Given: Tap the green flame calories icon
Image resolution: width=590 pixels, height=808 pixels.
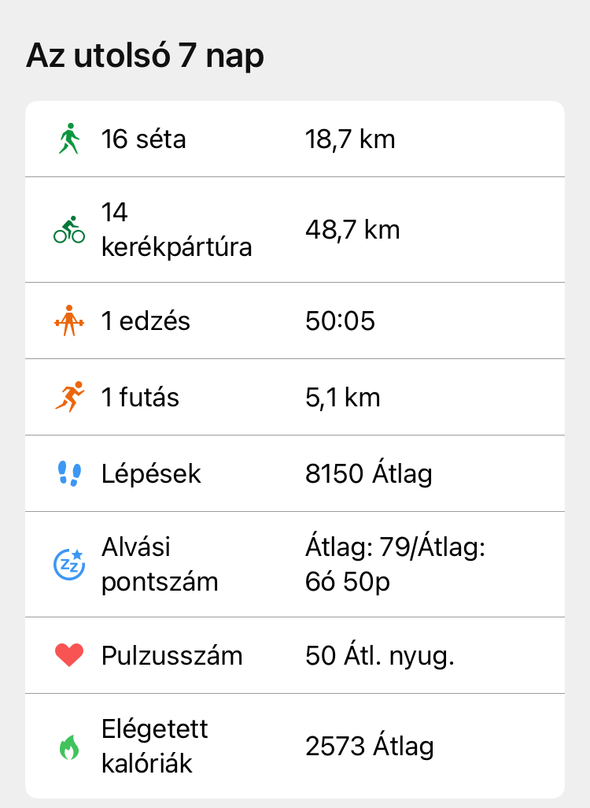Looking at the screenshot, I should 69,747.
